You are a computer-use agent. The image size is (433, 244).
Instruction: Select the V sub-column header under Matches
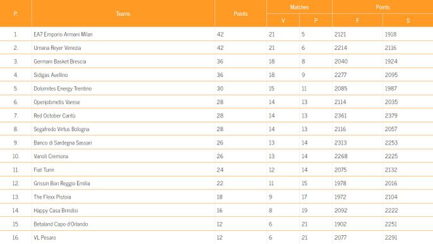click(283, 20)
